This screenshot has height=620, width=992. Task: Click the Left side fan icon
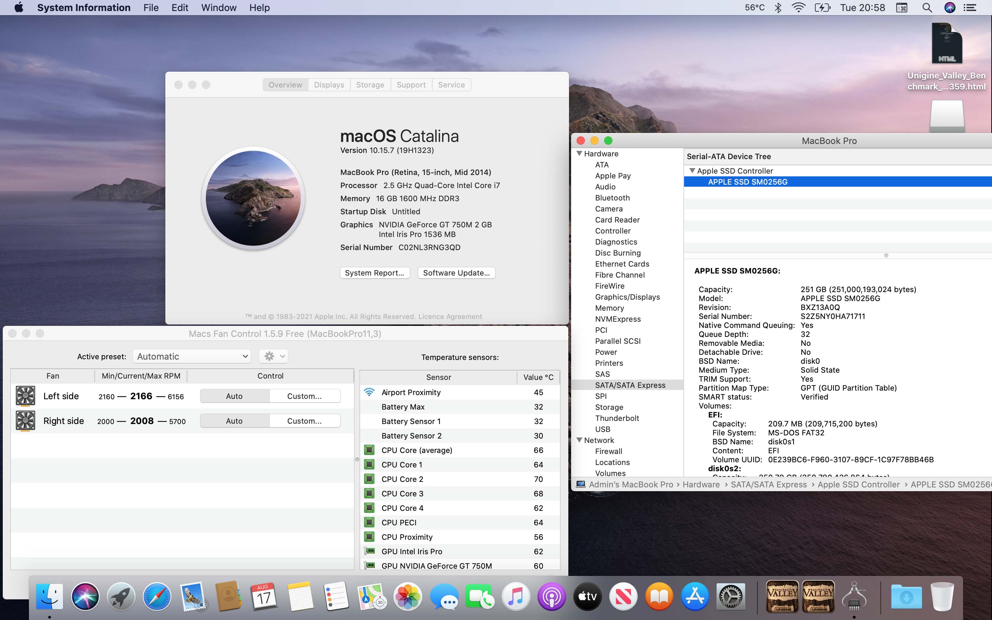(x=25, y=396)
